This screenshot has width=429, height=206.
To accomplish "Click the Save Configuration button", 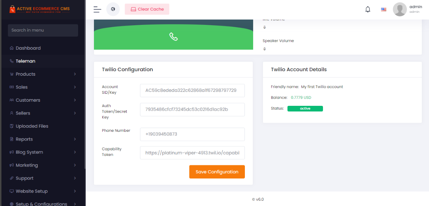I will coord(217,172).
